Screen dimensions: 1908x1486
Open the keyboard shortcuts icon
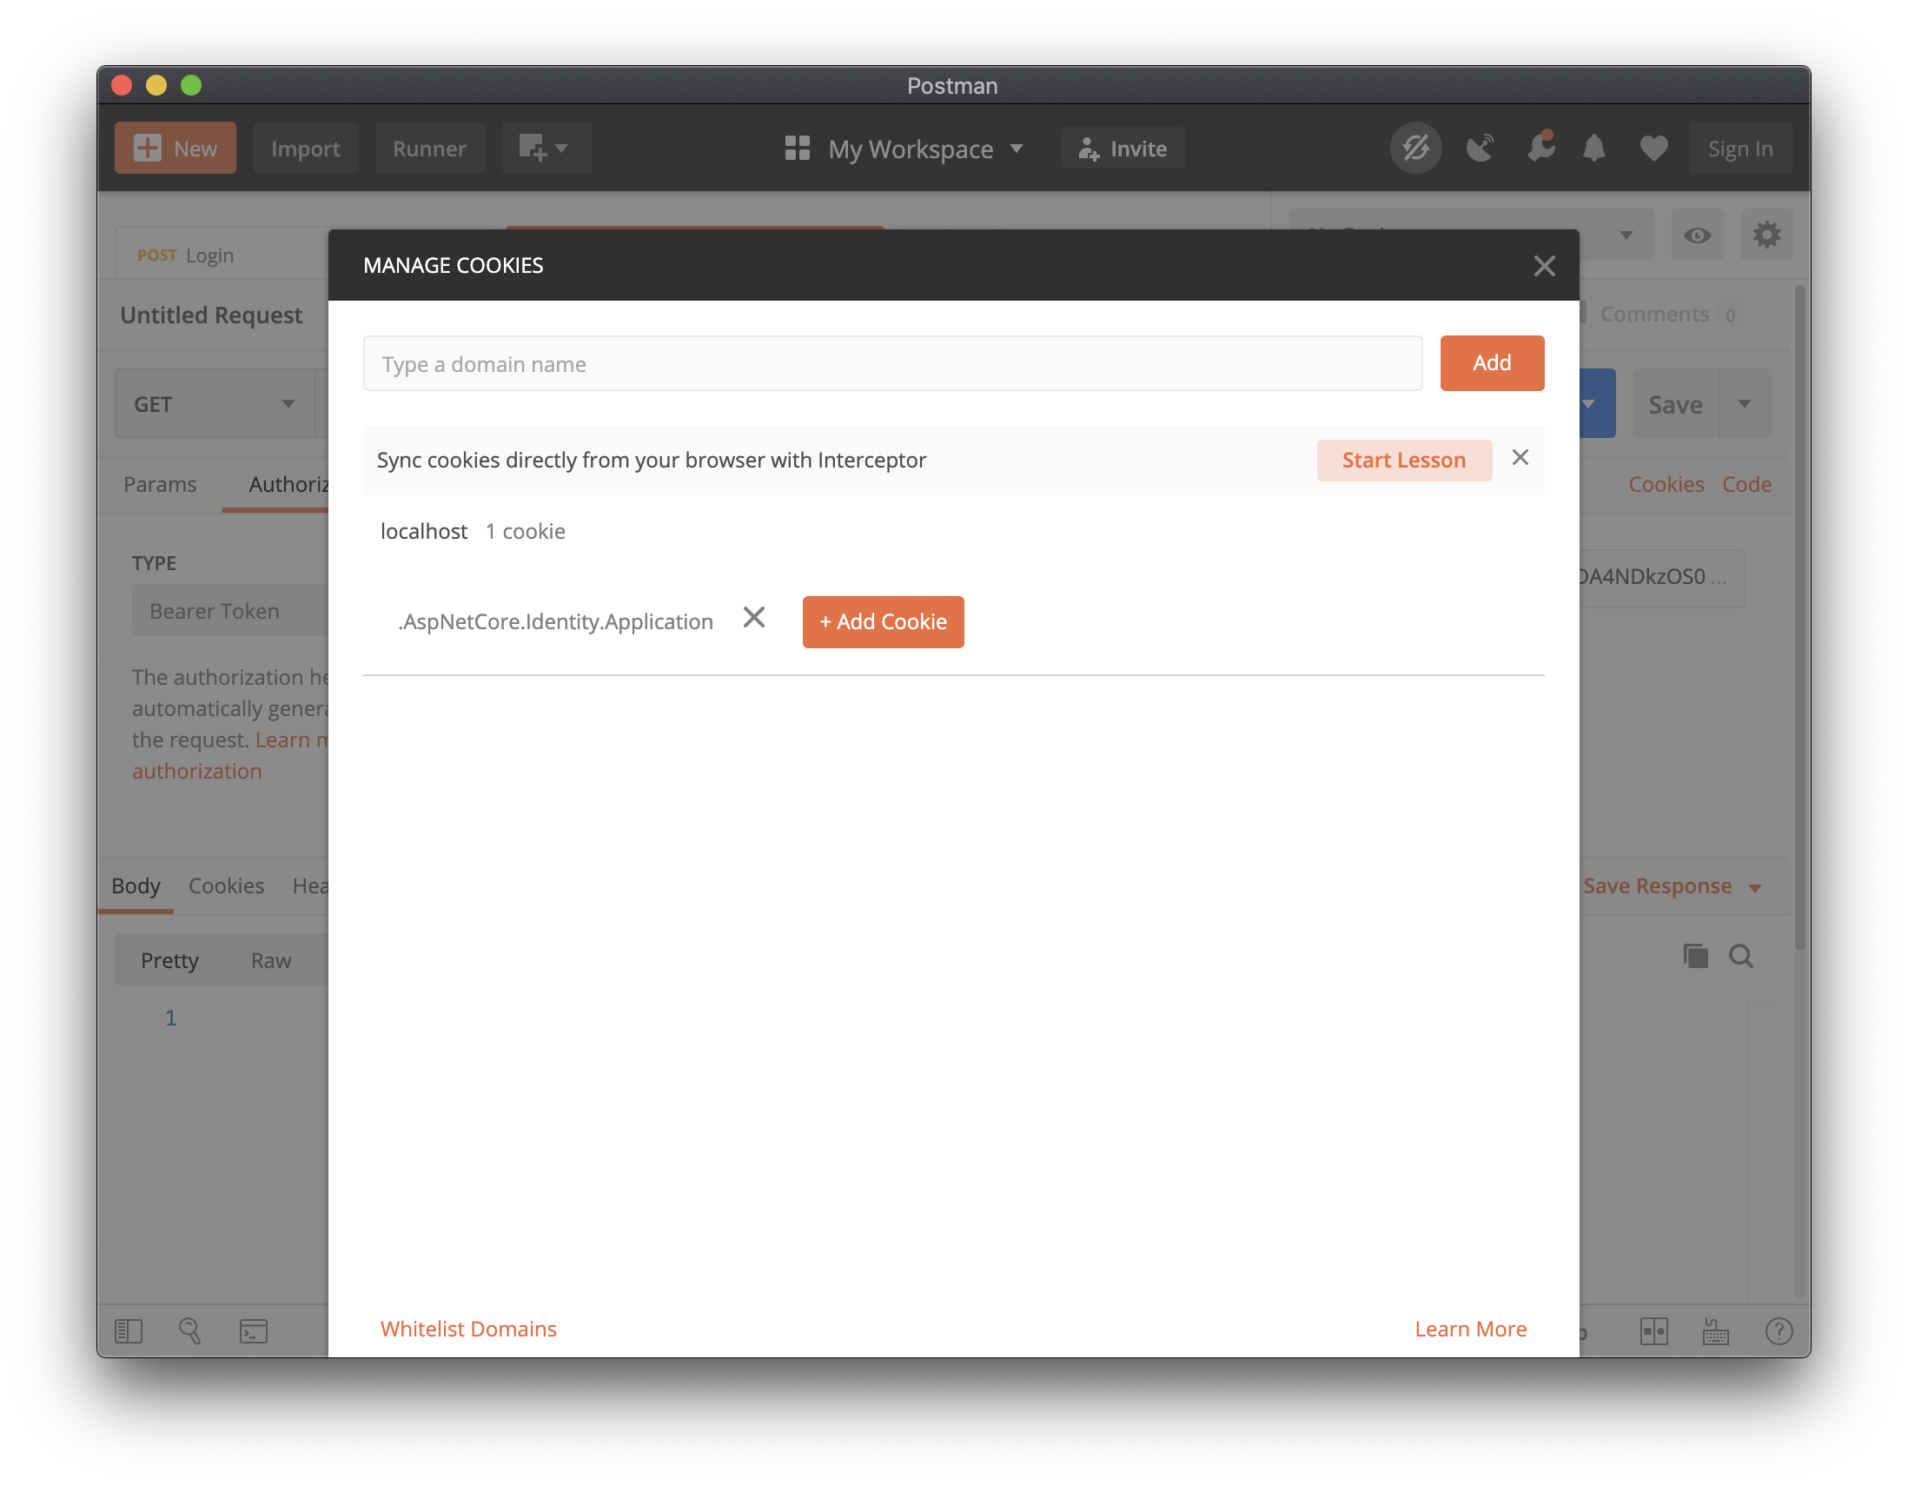coord(1715,1331)
